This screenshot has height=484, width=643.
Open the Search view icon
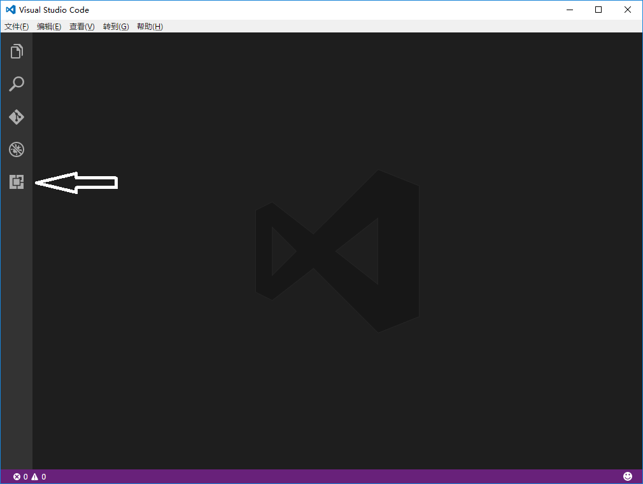click(x=17, y=84)
